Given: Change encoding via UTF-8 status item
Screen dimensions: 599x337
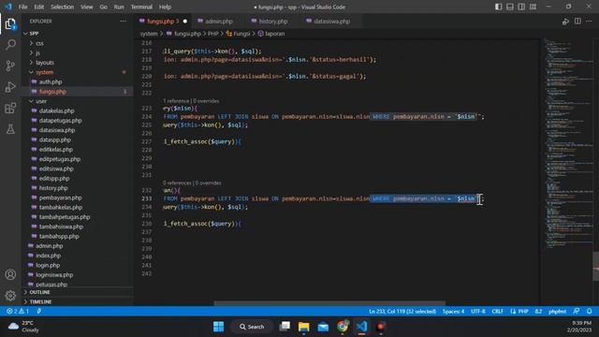Looking at the screenshot, I should point(478,311).
